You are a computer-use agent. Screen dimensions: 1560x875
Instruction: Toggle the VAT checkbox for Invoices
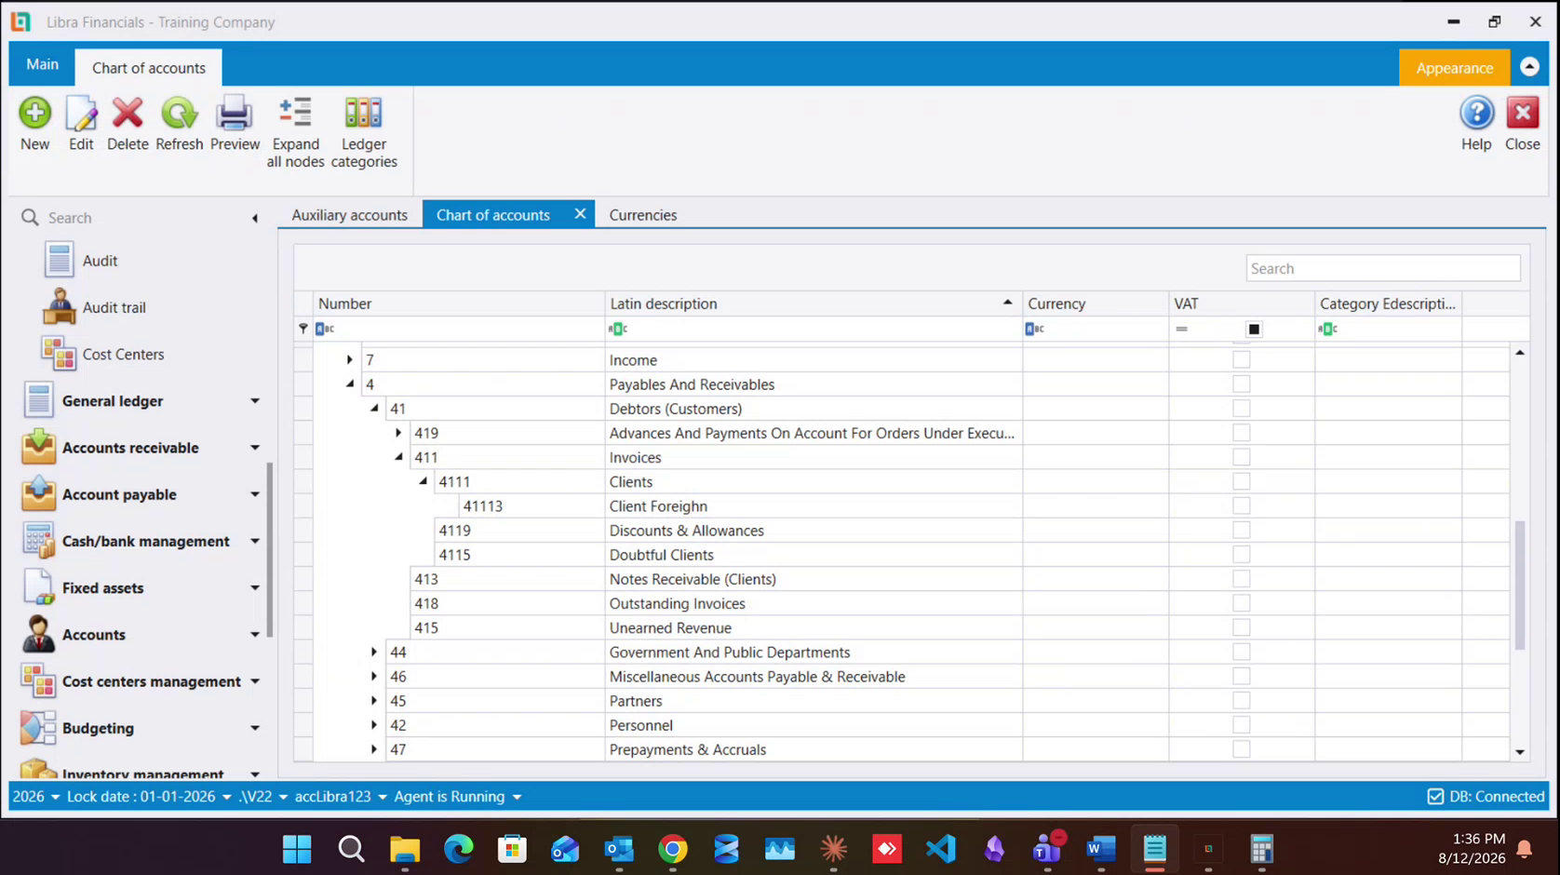click(1242, 457)
